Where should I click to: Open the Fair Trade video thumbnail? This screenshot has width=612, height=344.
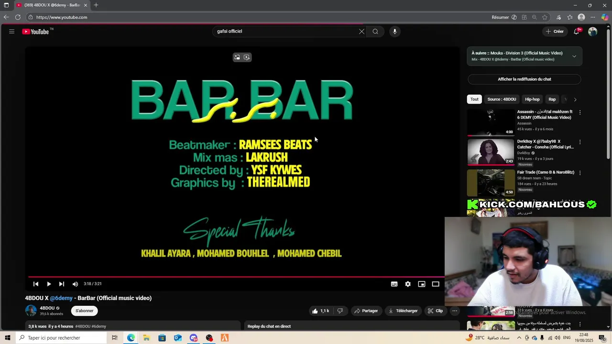pyautogui.click(x=491, y=183)
